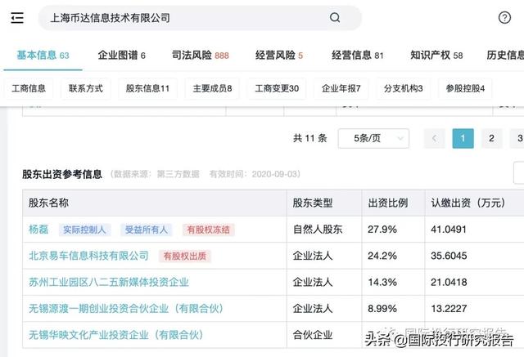The image size is (524, 357).
Task: Jump to 联系方式 section
Action: [x=86, y=88]
